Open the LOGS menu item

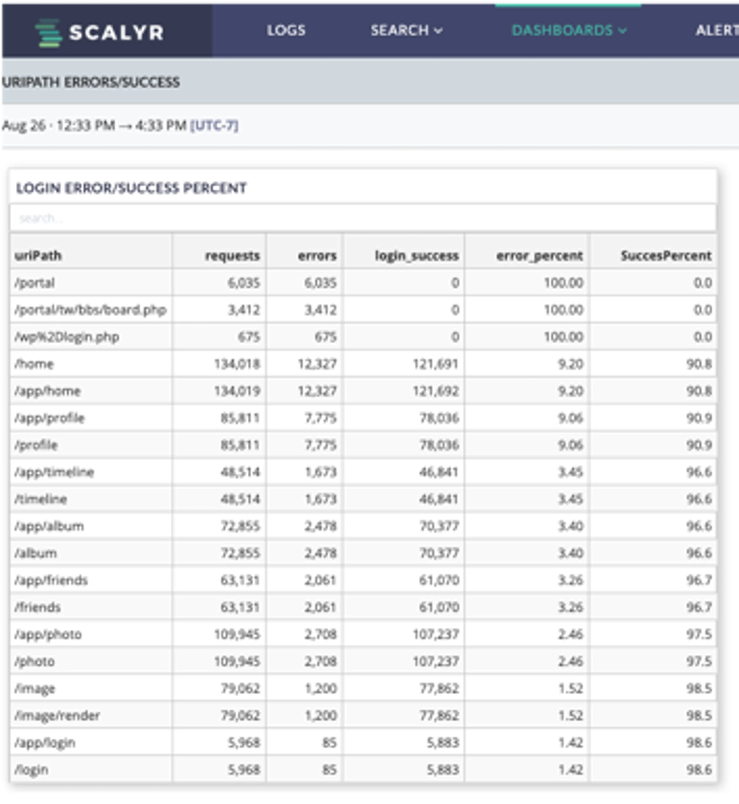pos(286,30)
